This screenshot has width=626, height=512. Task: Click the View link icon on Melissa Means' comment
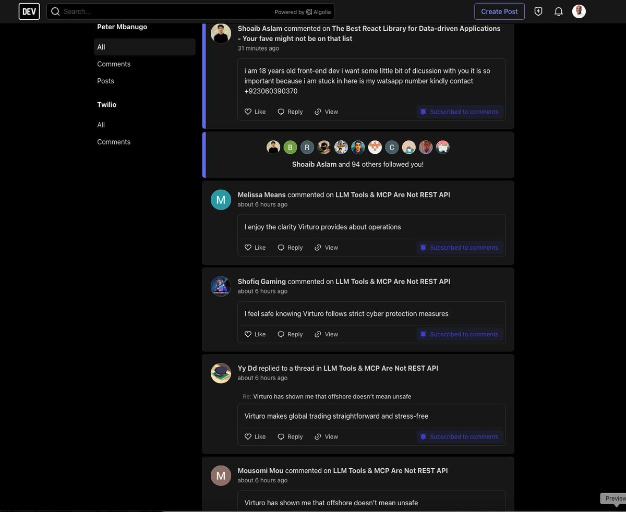point(318,248)
